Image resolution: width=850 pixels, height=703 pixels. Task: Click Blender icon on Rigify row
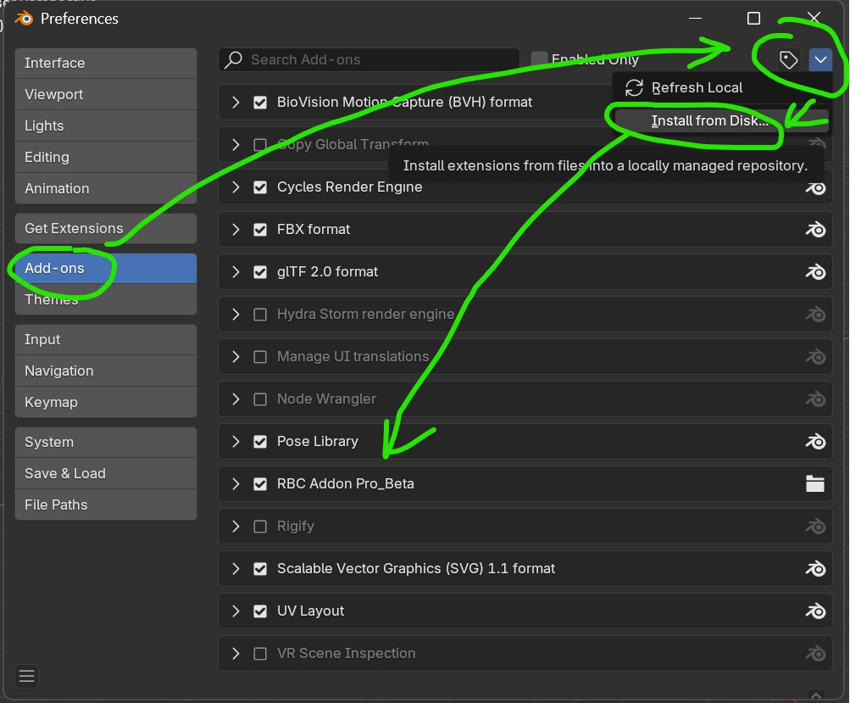pos(815,527)
